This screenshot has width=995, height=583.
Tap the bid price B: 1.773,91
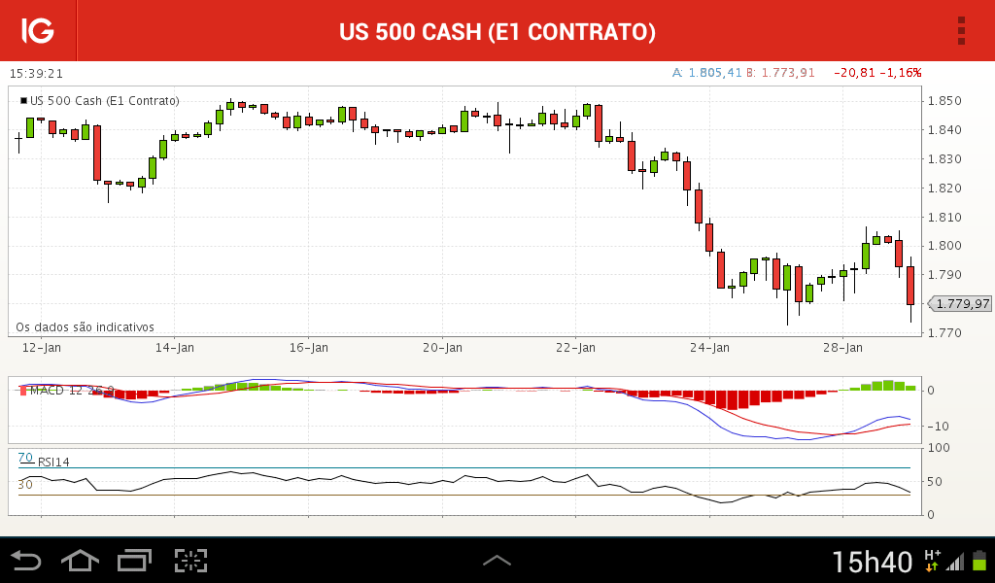pos(780,73)
